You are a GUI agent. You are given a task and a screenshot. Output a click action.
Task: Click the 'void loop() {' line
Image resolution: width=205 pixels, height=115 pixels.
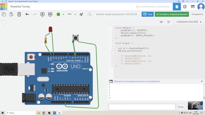[x=124, y=43]
